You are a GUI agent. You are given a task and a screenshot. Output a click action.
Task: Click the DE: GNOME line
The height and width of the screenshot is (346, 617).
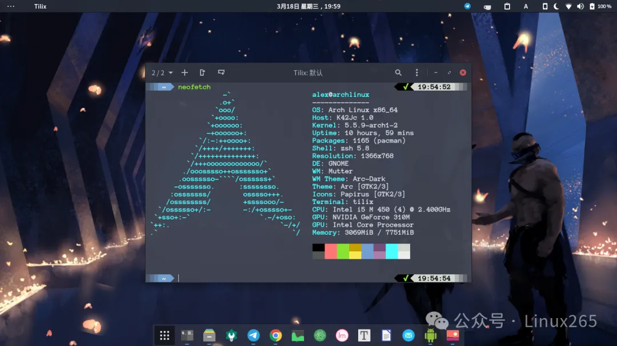pyautogui.click(x=331, y=164)
